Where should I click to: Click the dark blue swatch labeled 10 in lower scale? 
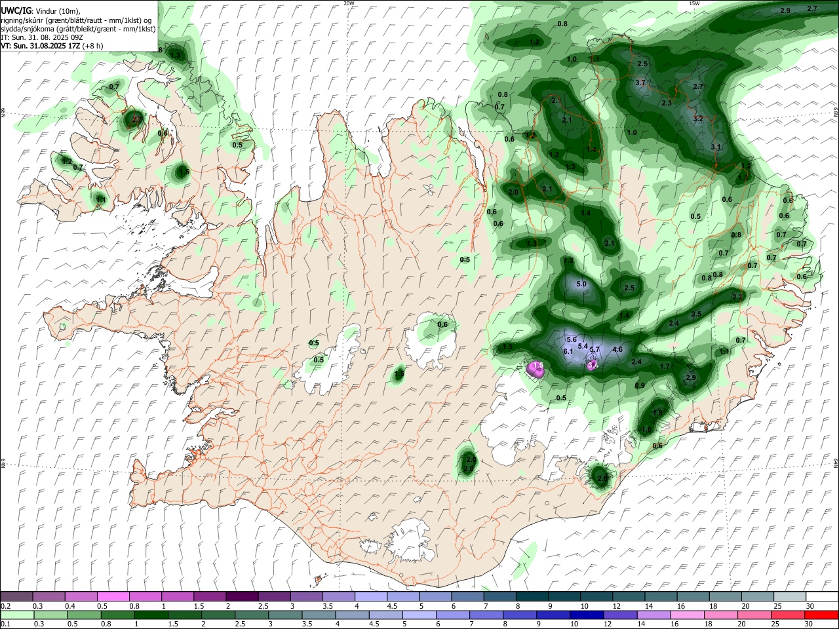(585, 615)
